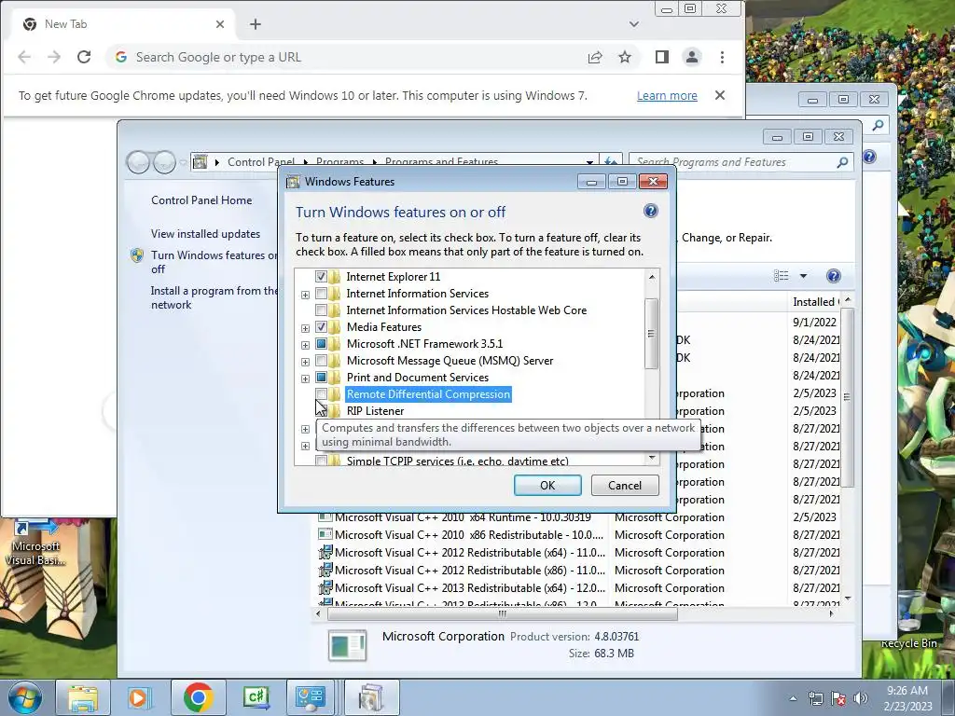
Task: Open Chrome tab search dropdown
Action: pyautogui.click(x=634, y=24)
